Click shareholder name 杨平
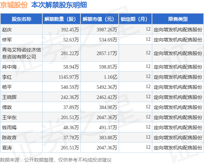Viewport: 204px width, 163px height. (7, 87)
